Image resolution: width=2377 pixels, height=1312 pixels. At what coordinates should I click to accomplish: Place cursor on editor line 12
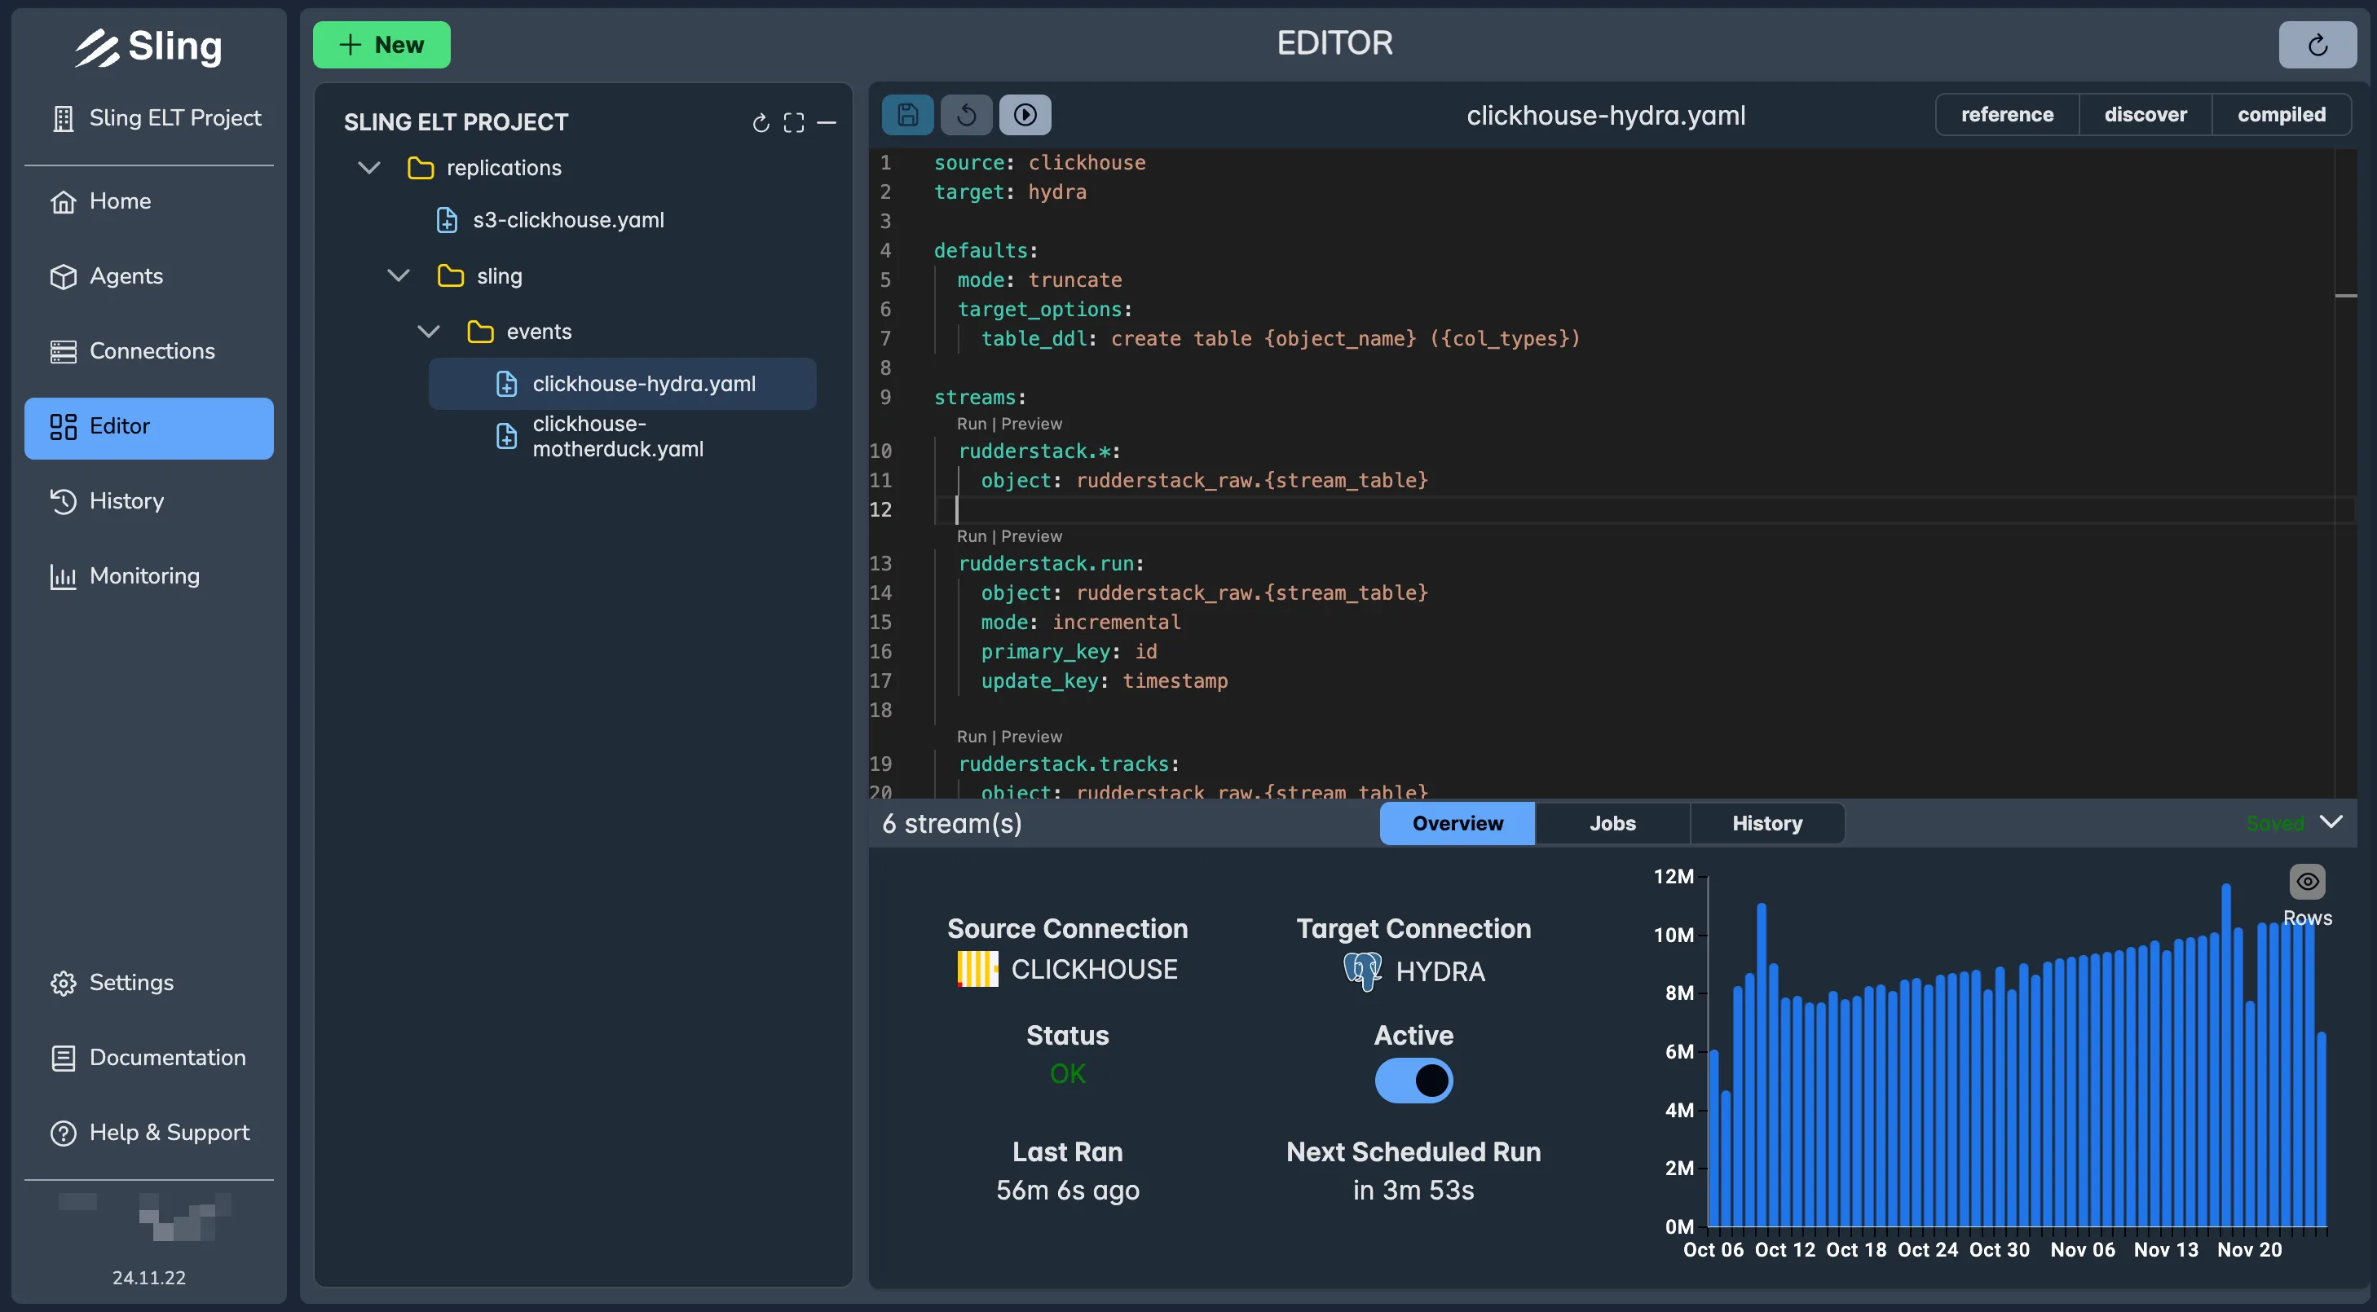click(x=1643, y=509)
